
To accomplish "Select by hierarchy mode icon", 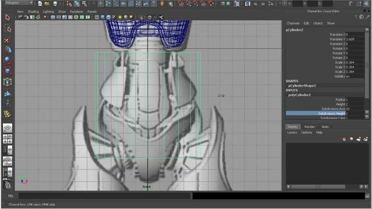I will click(69, 3).
